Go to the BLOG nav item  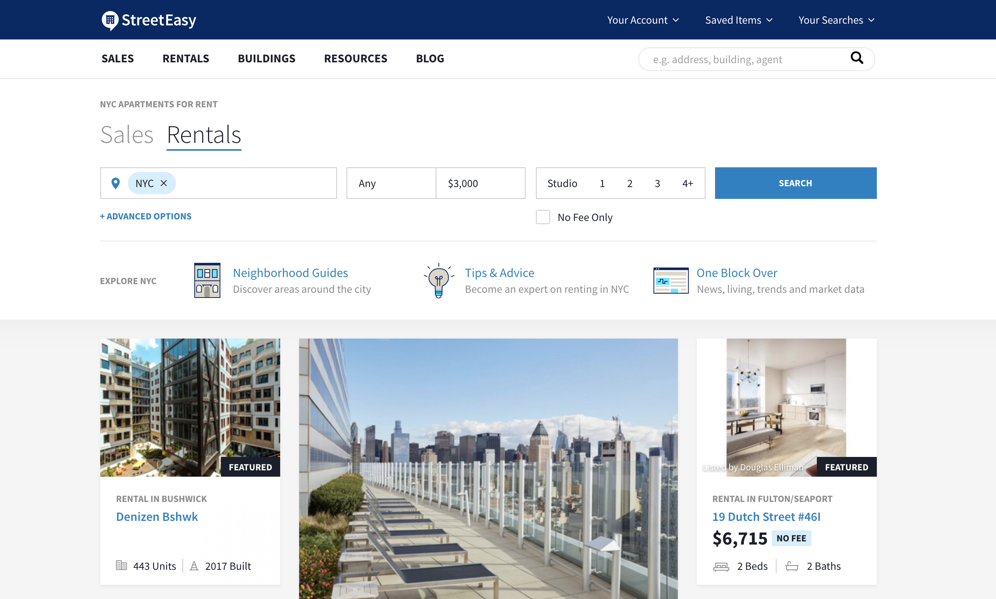click(430, 58)
